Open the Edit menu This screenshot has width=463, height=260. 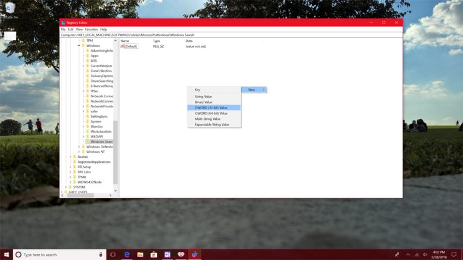coord(71,29)
